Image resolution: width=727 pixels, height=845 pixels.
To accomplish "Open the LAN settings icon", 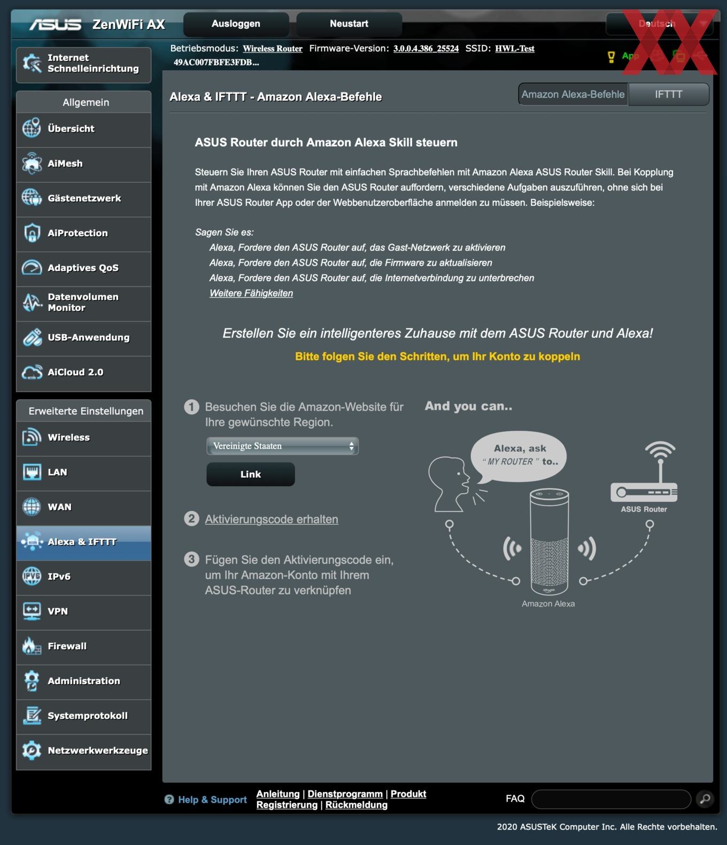I will [32, 472].
